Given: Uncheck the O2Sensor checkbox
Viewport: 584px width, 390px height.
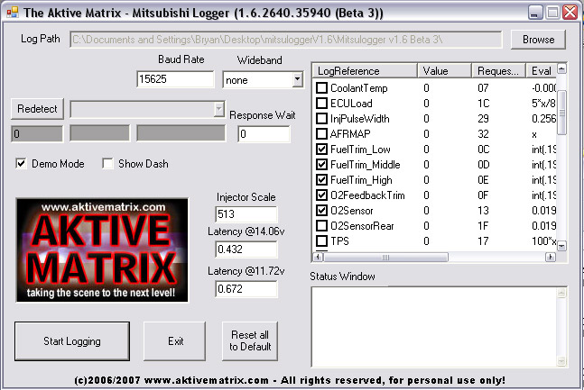Looking at the screenshot, I should tap(321, 211).
